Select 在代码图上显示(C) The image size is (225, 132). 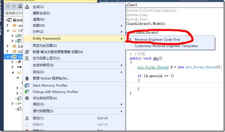point(74,58)
